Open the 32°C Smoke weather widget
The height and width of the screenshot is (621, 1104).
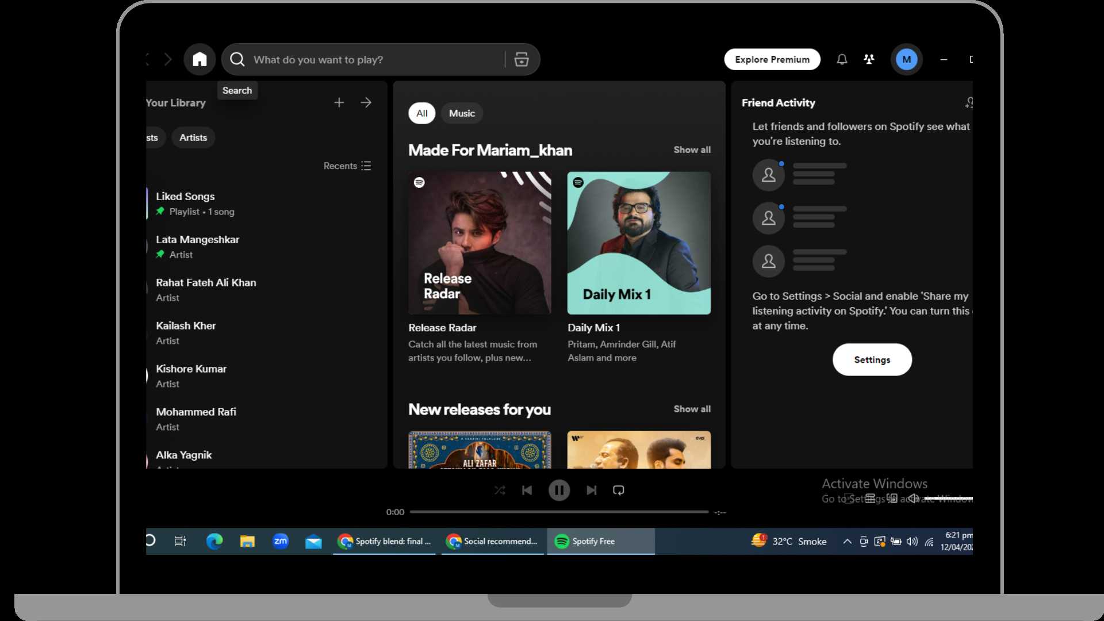click(x=789, y=541)
